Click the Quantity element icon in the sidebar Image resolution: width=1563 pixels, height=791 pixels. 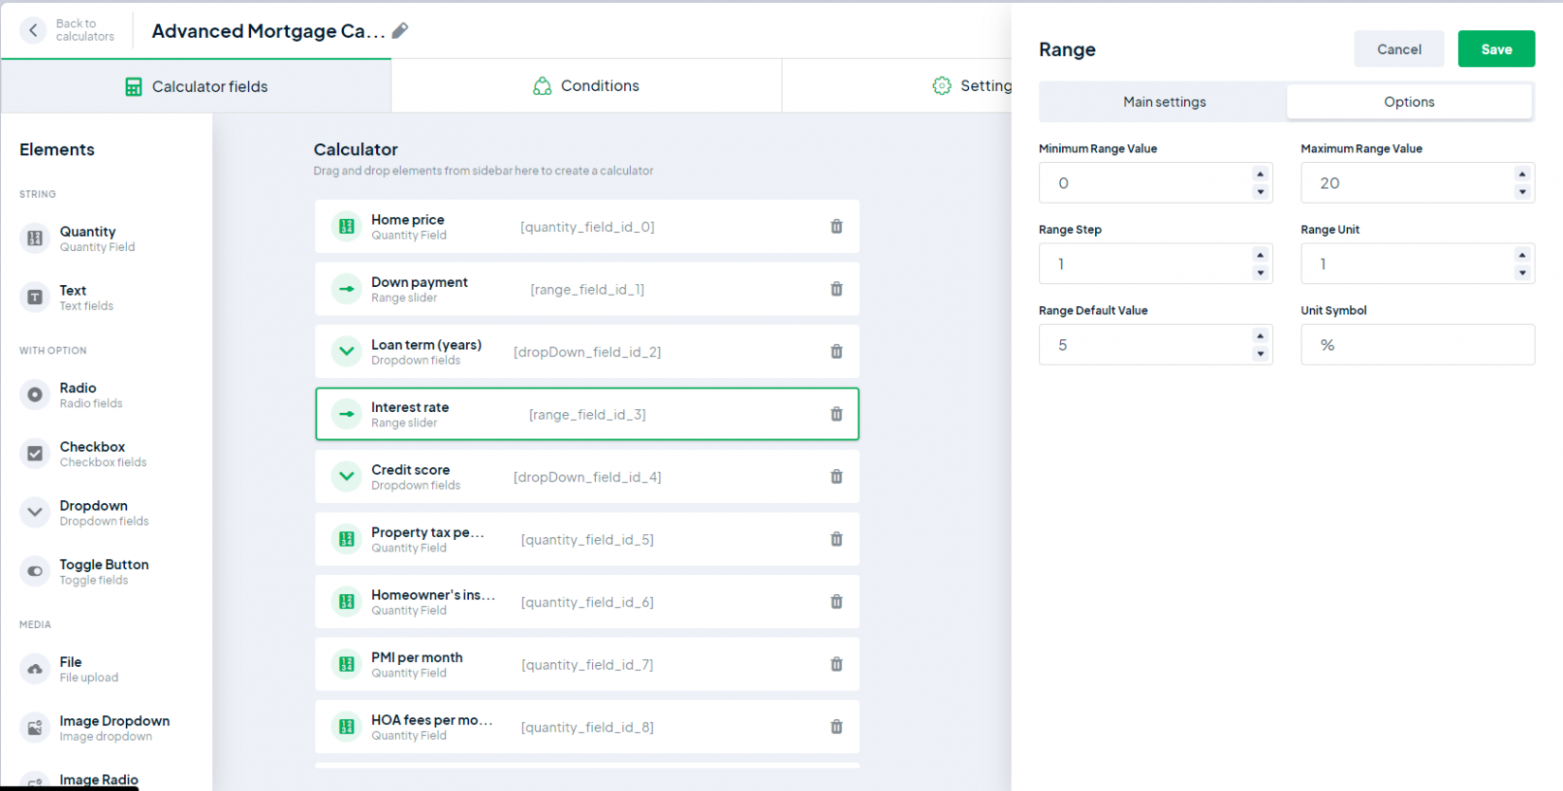(x=35, y=239)
